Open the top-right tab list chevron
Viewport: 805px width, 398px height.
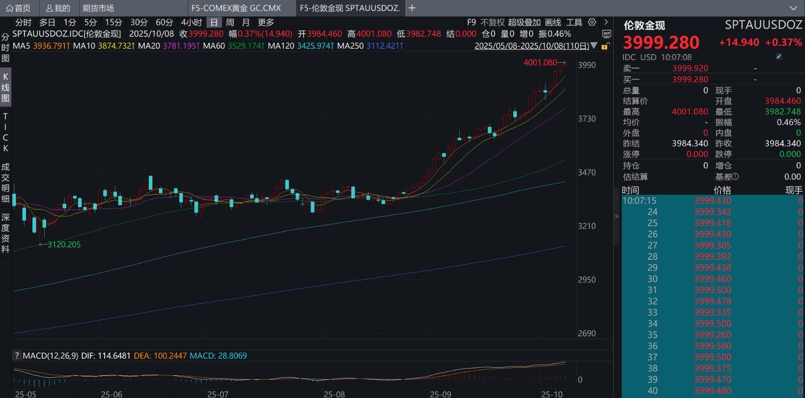coord(793,8)
